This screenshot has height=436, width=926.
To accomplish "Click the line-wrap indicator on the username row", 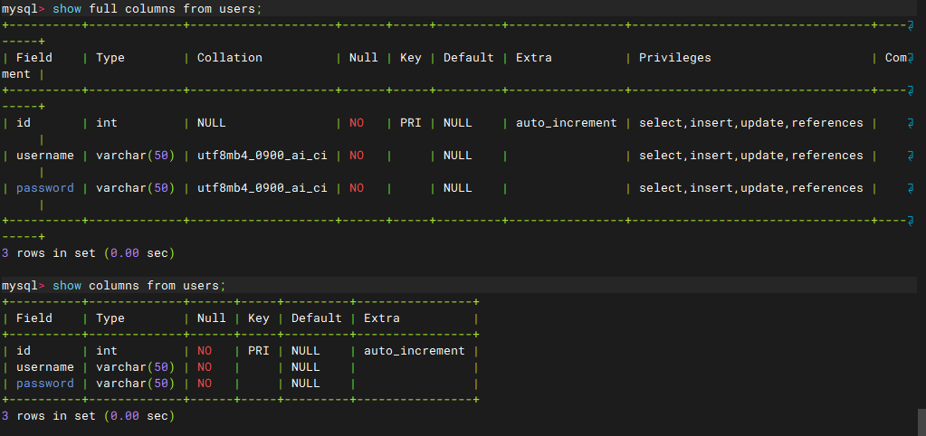I will 910,156.
